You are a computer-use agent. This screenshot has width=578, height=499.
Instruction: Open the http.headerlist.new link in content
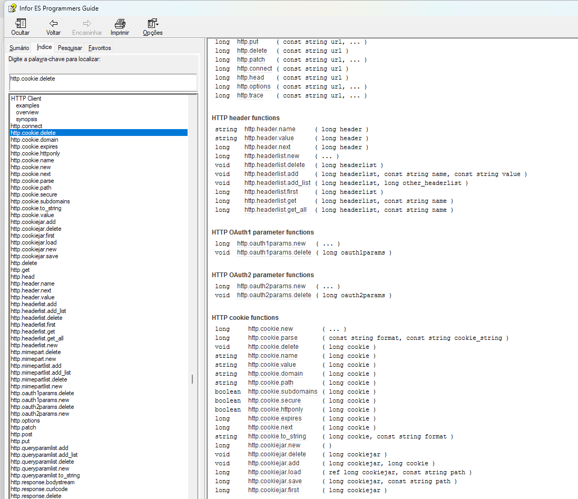coord(272,156)
